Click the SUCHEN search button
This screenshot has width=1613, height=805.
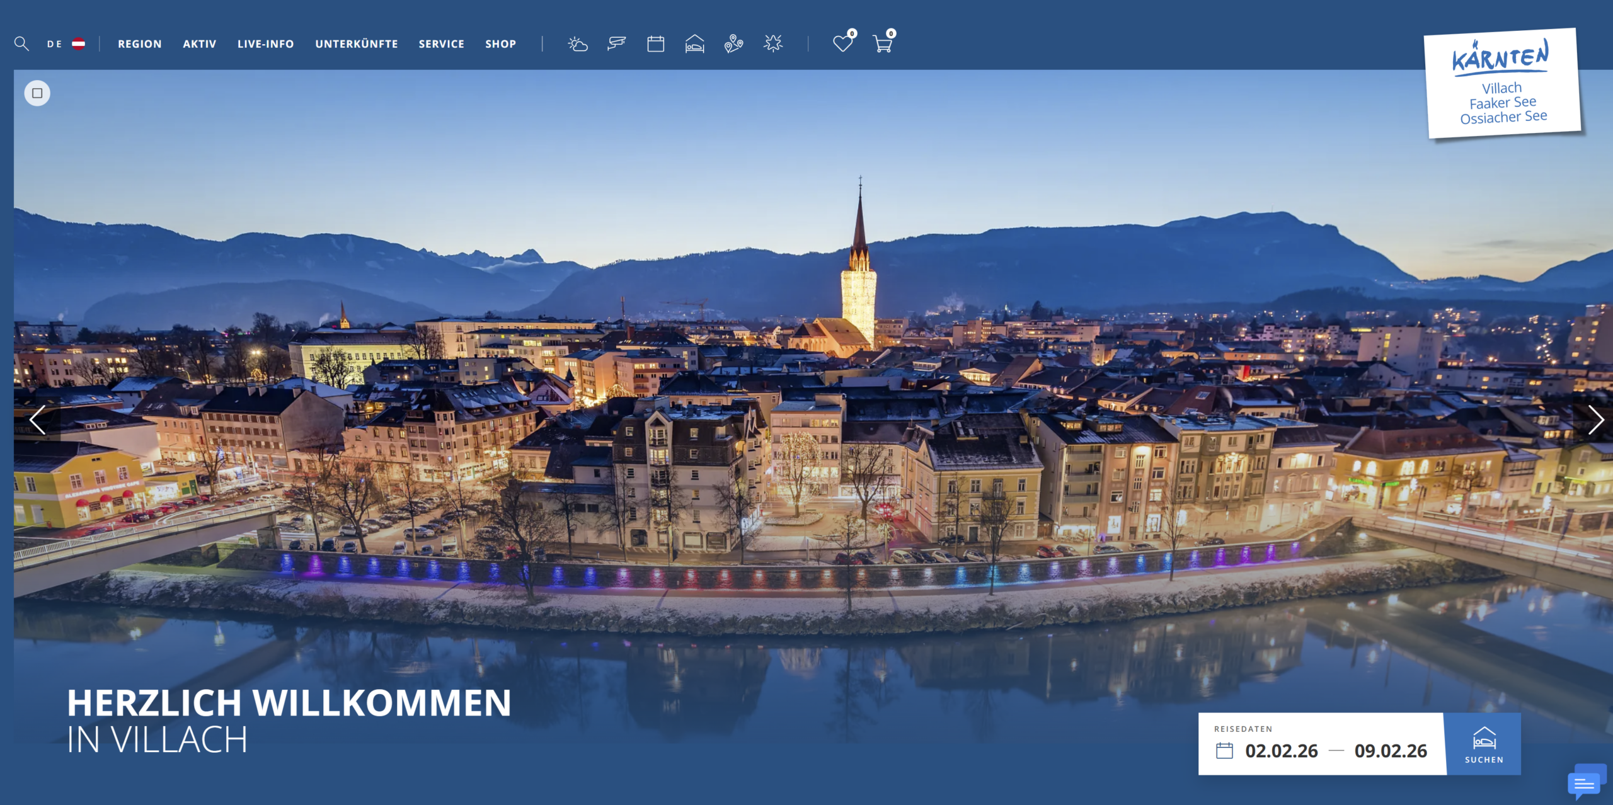coord(1483,744)
